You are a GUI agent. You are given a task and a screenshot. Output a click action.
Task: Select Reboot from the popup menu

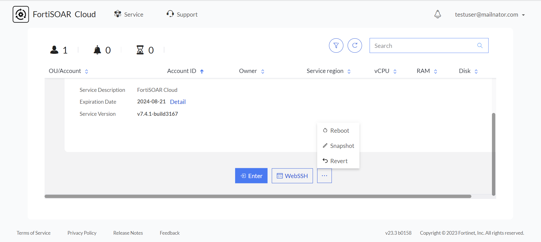coord(338,130)
